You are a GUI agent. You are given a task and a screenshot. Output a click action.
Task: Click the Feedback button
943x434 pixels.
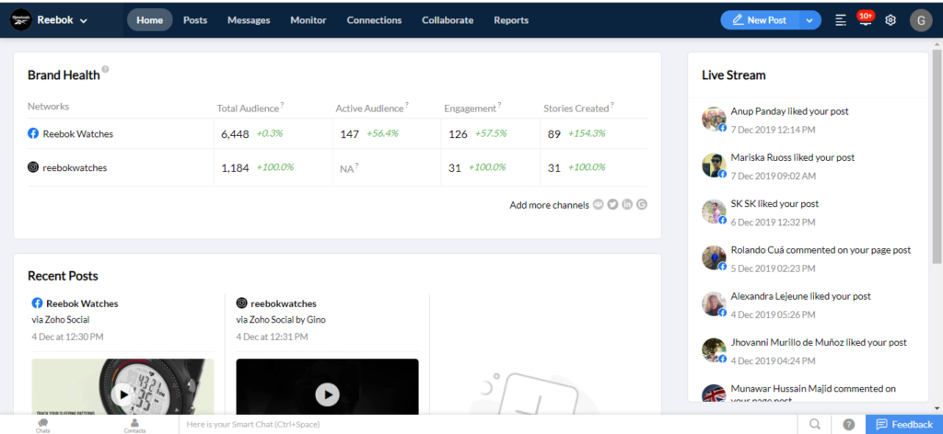click(904, 424)
